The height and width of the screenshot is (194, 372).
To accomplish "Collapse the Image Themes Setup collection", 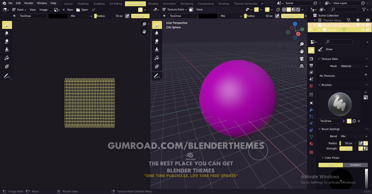I will [315, 25].
